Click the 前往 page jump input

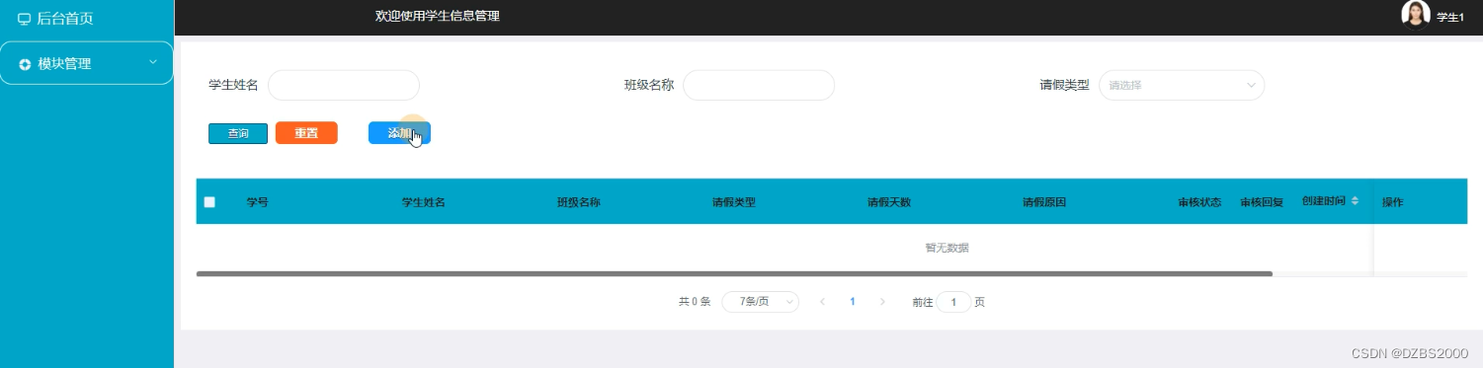pos(953,302)
